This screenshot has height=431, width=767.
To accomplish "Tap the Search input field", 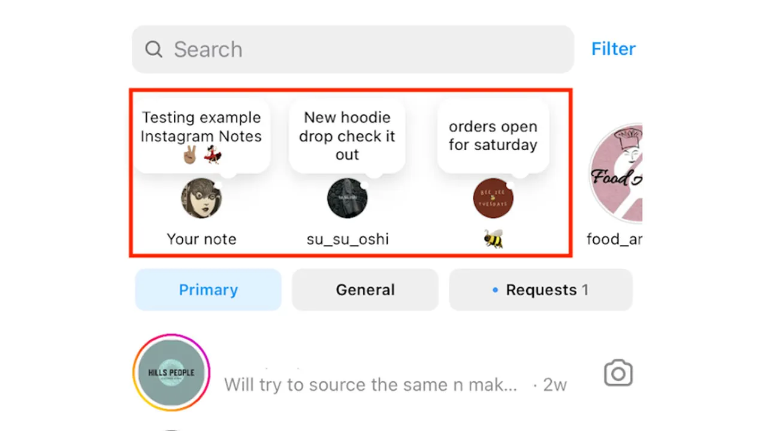I will point(360,49).
